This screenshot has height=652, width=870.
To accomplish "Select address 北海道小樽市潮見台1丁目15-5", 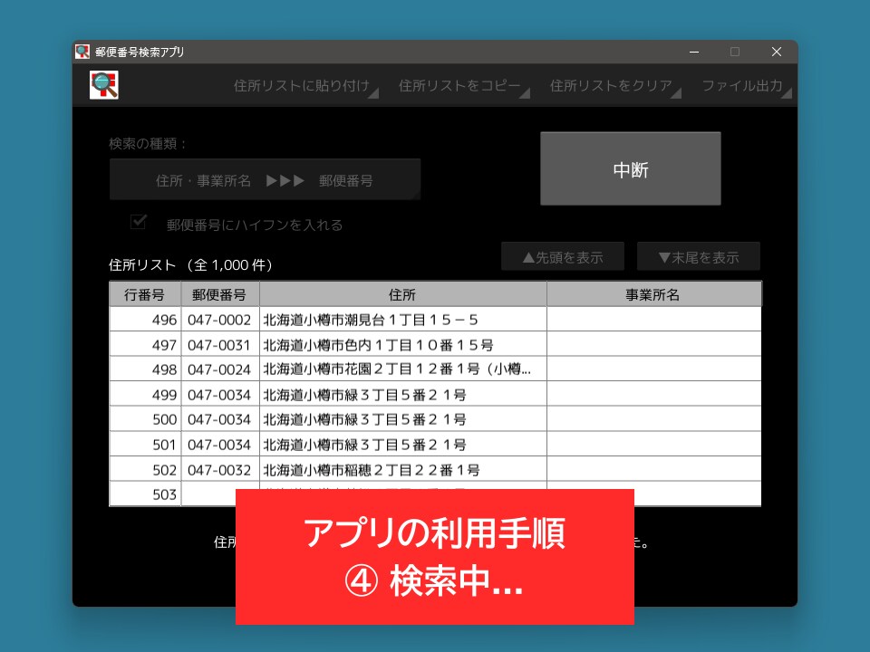I will pyautogui.click(x=402, y=320).
